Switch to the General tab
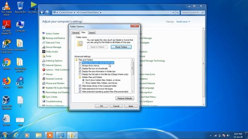 [76, 32]
